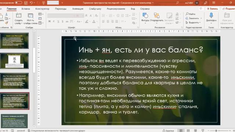Justify text alignment icon
Screen dimensions: 235x132
(117, 22)
